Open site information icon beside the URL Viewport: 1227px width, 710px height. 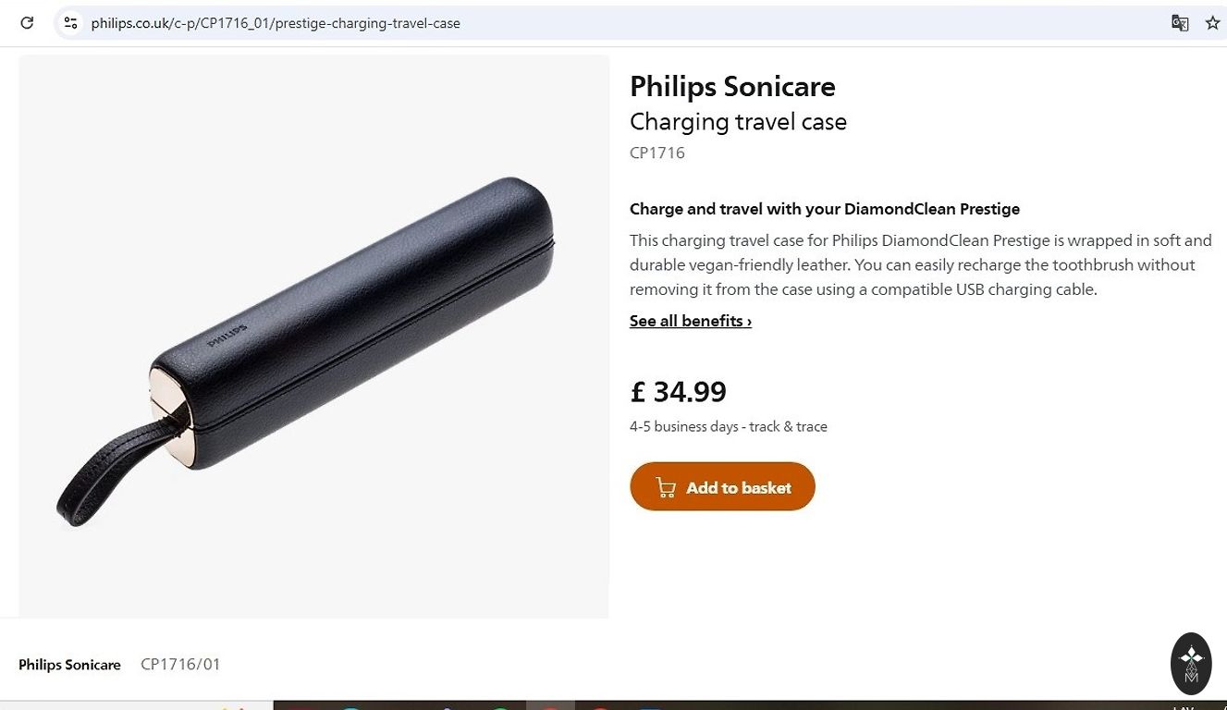[70, 23]
